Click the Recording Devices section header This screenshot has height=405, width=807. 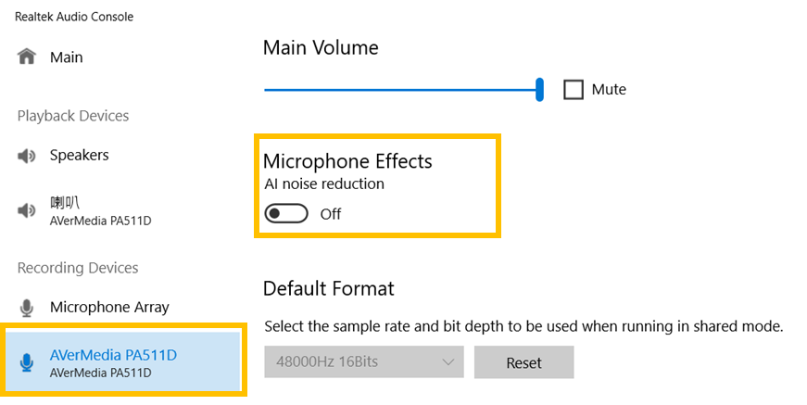(78, 268)
